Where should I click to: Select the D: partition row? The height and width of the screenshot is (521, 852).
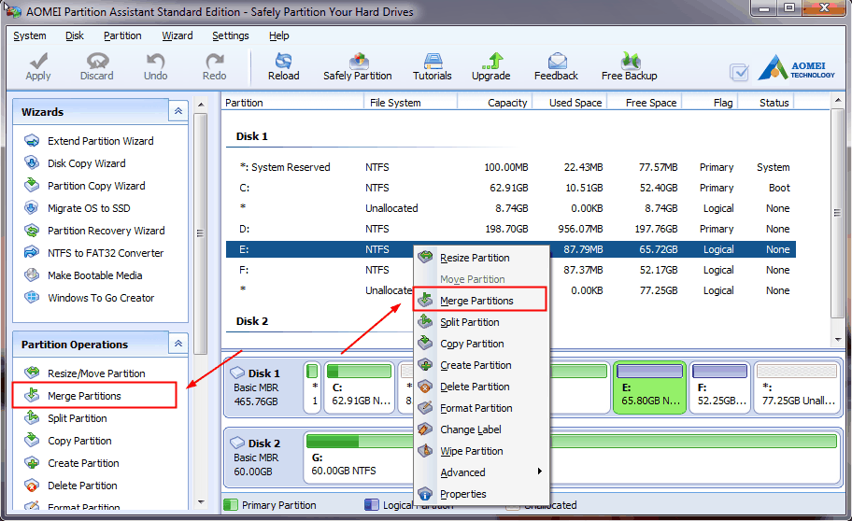pos(511,229)
